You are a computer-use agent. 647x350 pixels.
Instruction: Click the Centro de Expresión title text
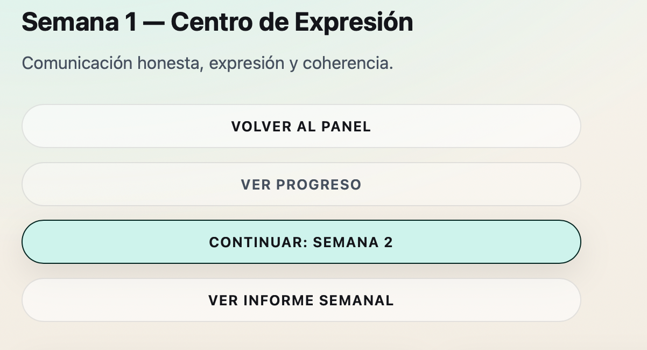click(x=292, y=23)
